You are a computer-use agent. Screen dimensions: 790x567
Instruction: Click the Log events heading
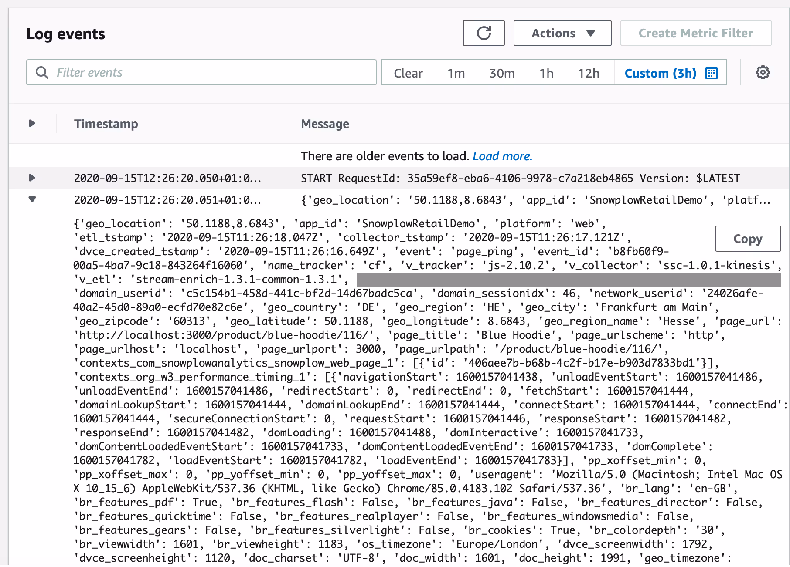coord(65,34)
